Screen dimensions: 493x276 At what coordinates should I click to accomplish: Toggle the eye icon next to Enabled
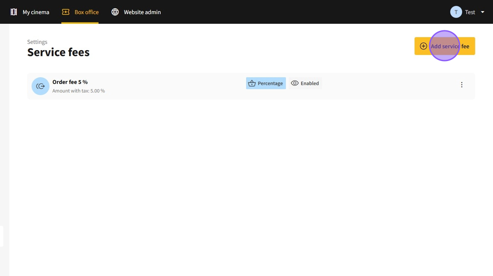tap(295, 84)
